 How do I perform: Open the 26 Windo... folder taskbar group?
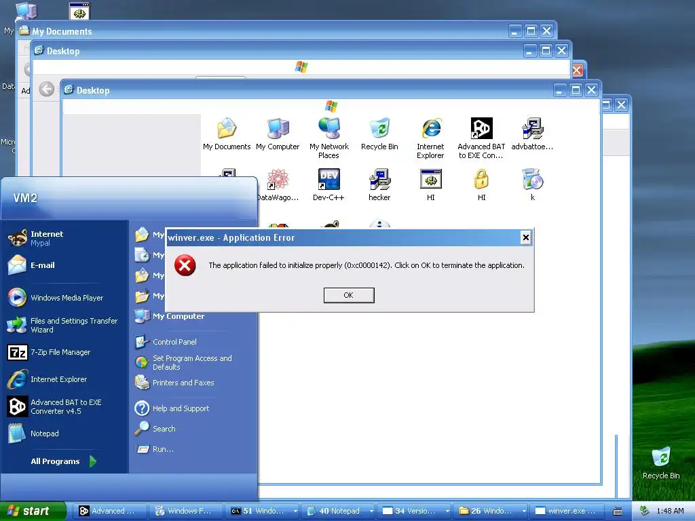click(491, 511)
